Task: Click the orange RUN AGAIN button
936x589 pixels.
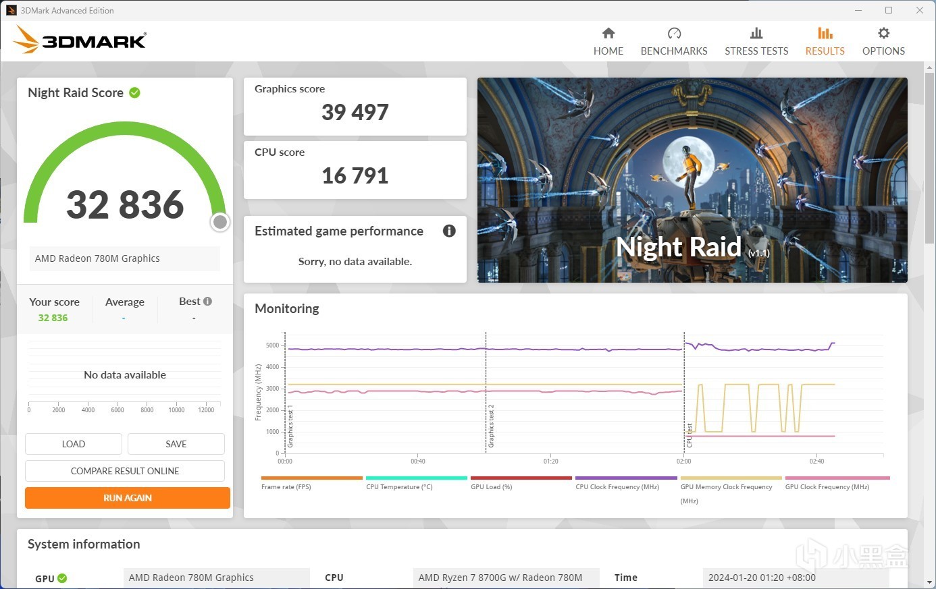Action: tap(128, 498)
